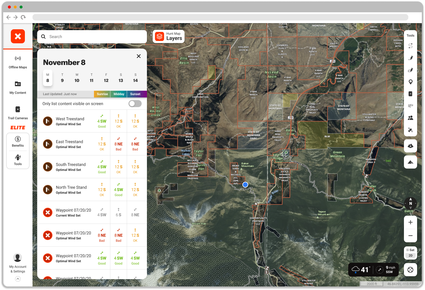Viewport: 425px width, 290px height.
Task: Select the trail camera tool in Tools
Action: [411, 94]
